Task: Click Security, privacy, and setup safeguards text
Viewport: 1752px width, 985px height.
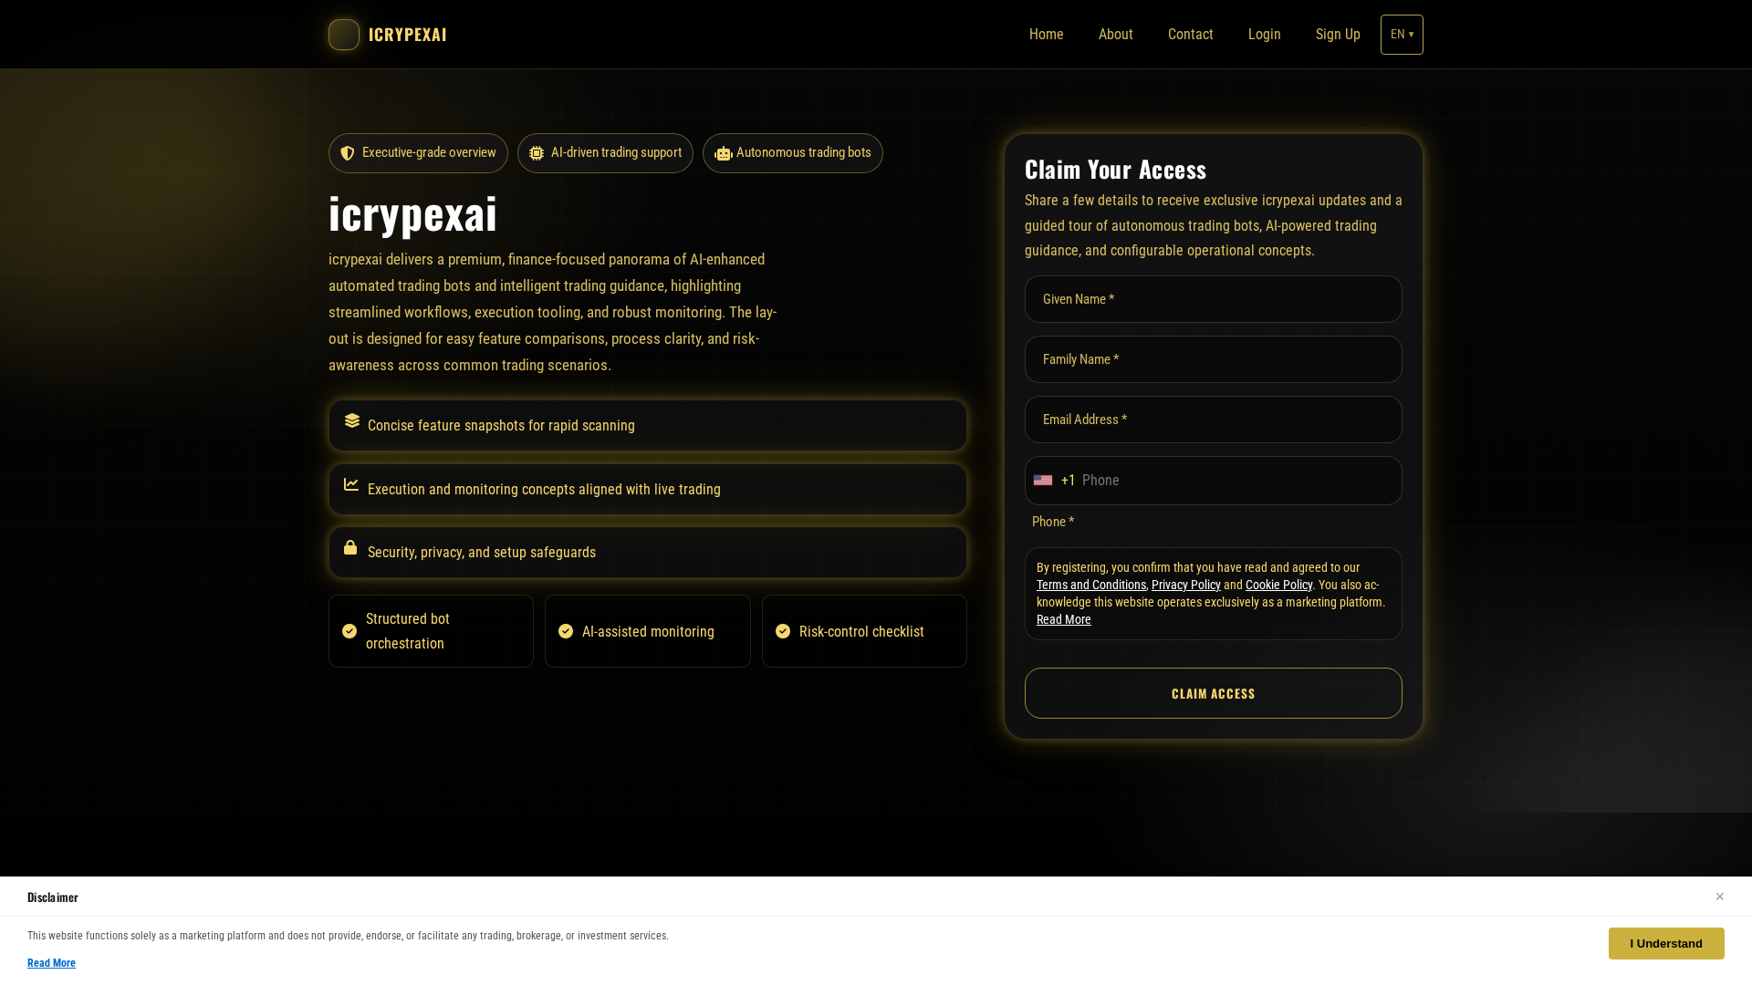Action: coord(482,553)
